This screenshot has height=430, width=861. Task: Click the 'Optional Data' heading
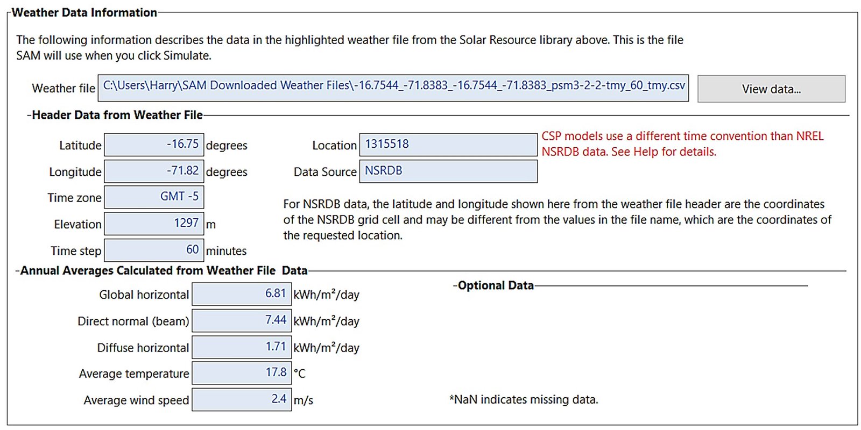click(x=496, y=285)
